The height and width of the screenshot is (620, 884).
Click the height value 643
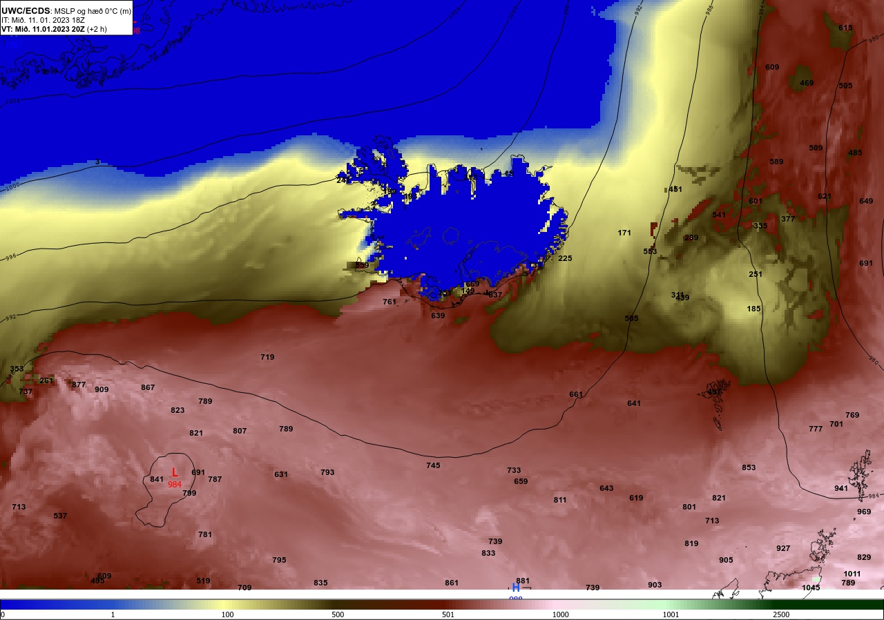[x=606, y=488]
